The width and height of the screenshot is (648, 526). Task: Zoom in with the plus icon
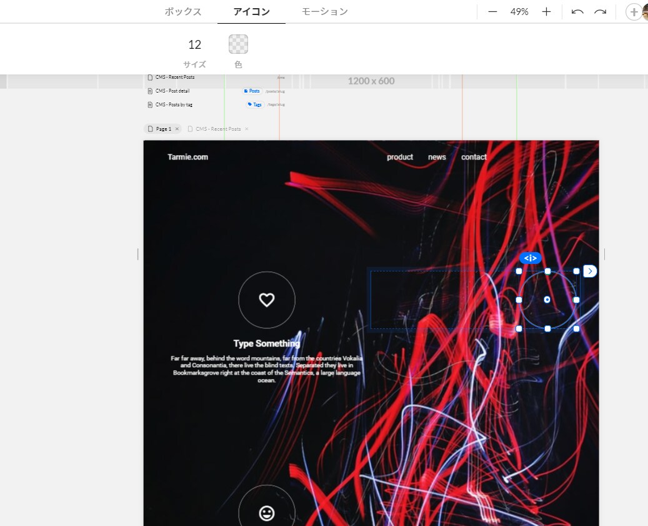point(546,12)
